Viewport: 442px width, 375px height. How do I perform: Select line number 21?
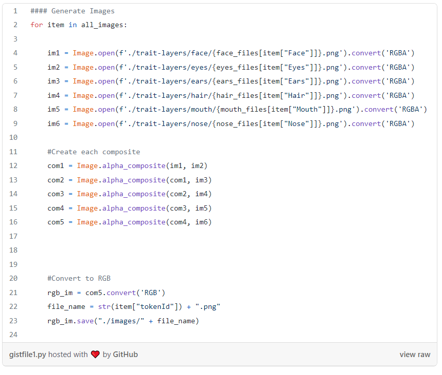(13, 293)
